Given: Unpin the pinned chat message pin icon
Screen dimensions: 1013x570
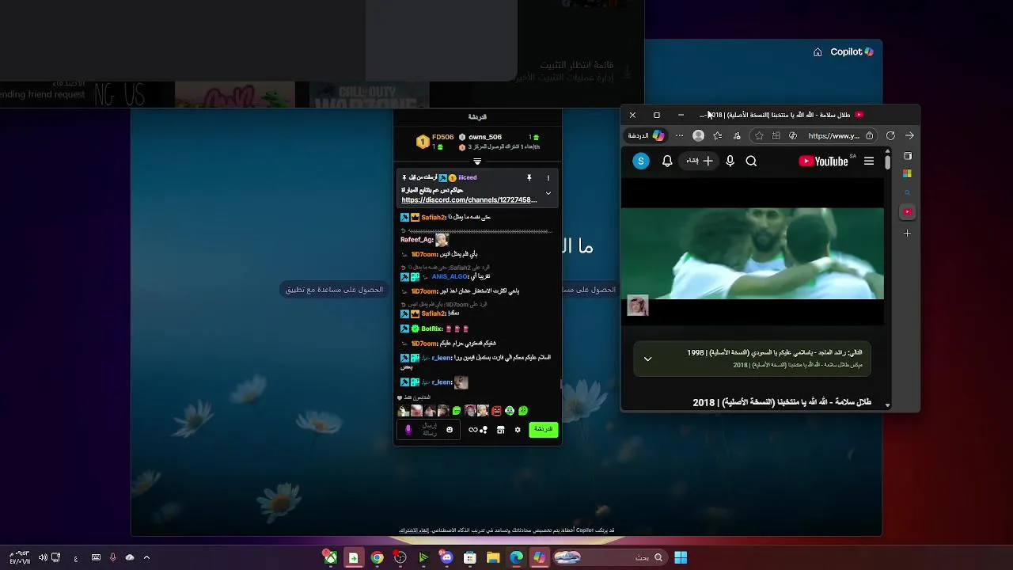Looking at the screenshot, I should coord(529,178).
